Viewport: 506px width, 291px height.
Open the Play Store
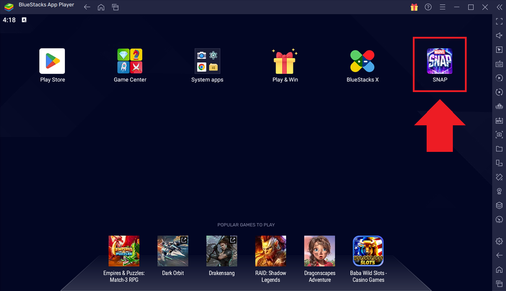[52, 61]
